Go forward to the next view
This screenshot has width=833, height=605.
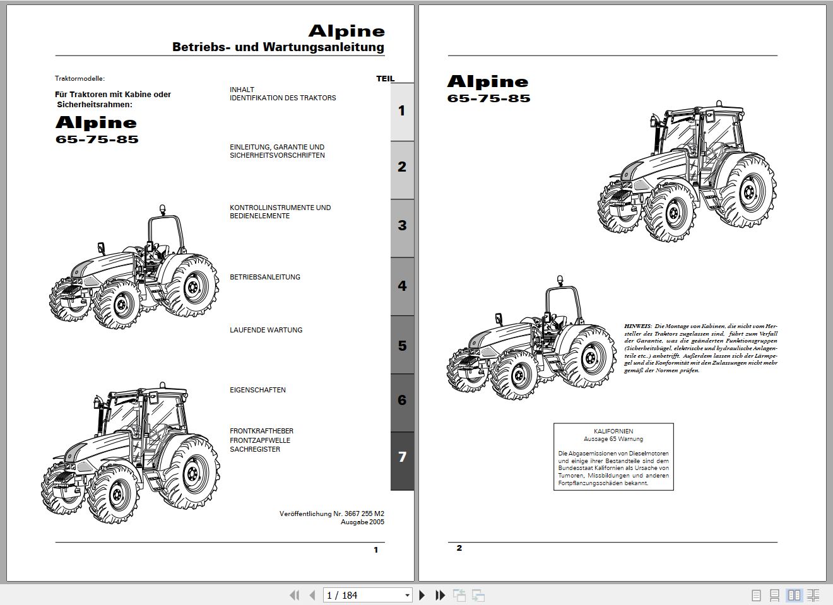point(478,595)
